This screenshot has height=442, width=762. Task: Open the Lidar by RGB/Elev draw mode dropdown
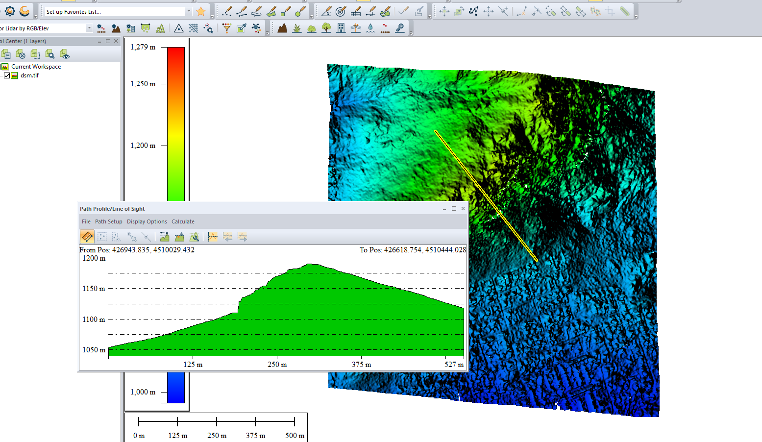[89, 28]
